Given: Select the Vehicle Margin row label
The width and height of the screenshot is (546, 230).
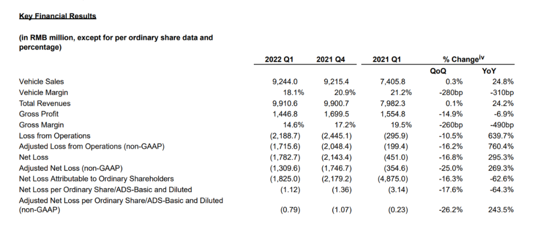Looking at the screenshot, I should point(43,92).
